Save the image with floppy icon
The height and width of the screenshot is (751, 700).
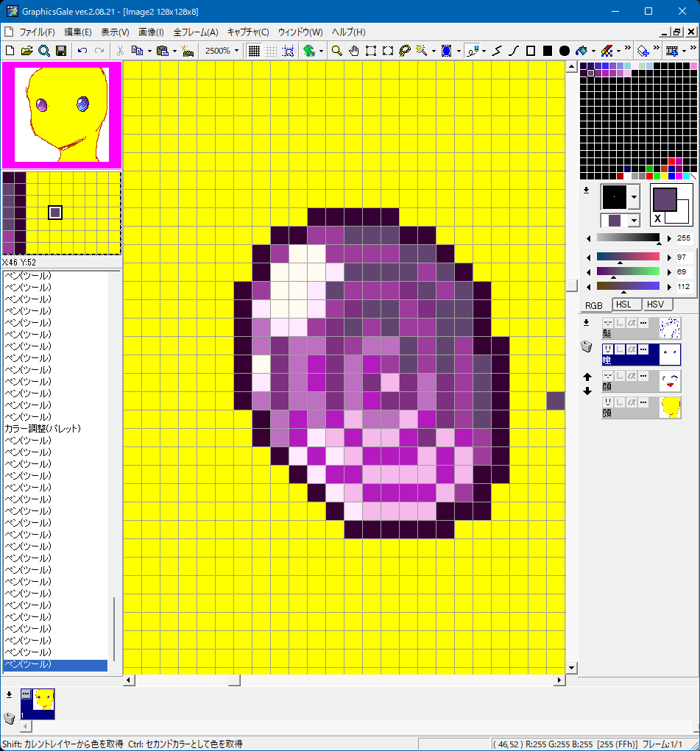pyautogui.click(x=61, y=51)
